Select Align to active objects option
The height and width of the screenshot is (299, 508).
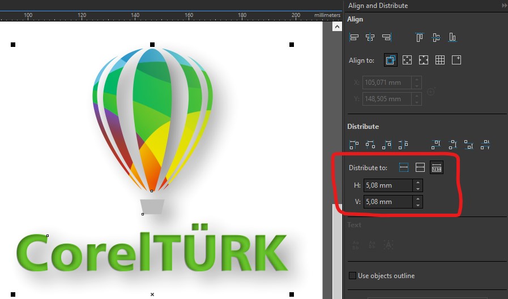click(x=391, y=60)
